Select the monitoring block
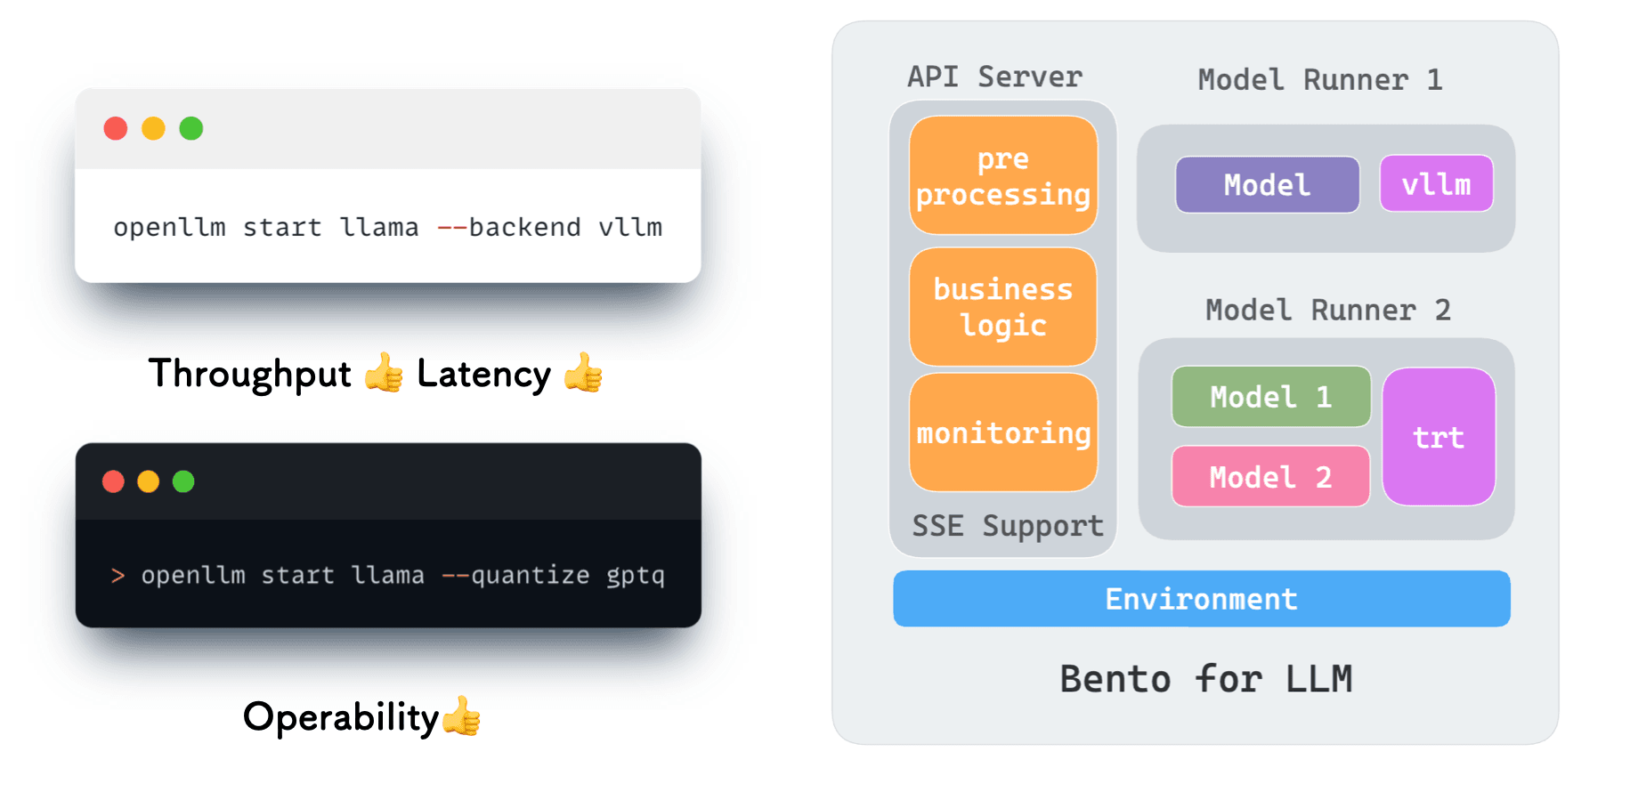The height and width of the screenshot is (792, 1638). (x=1003, y=432)
